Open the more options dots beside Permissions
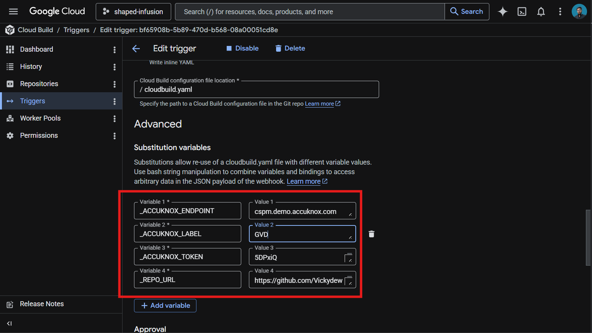This screenshot has width=592, height=333. coord(114,136)
